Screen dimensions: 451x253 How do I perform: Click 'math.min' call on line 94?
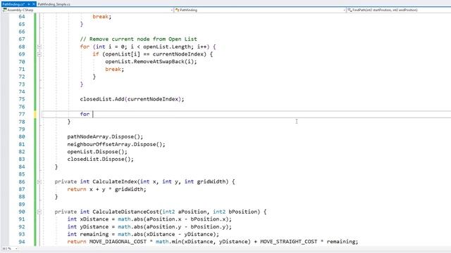(168, 242)
